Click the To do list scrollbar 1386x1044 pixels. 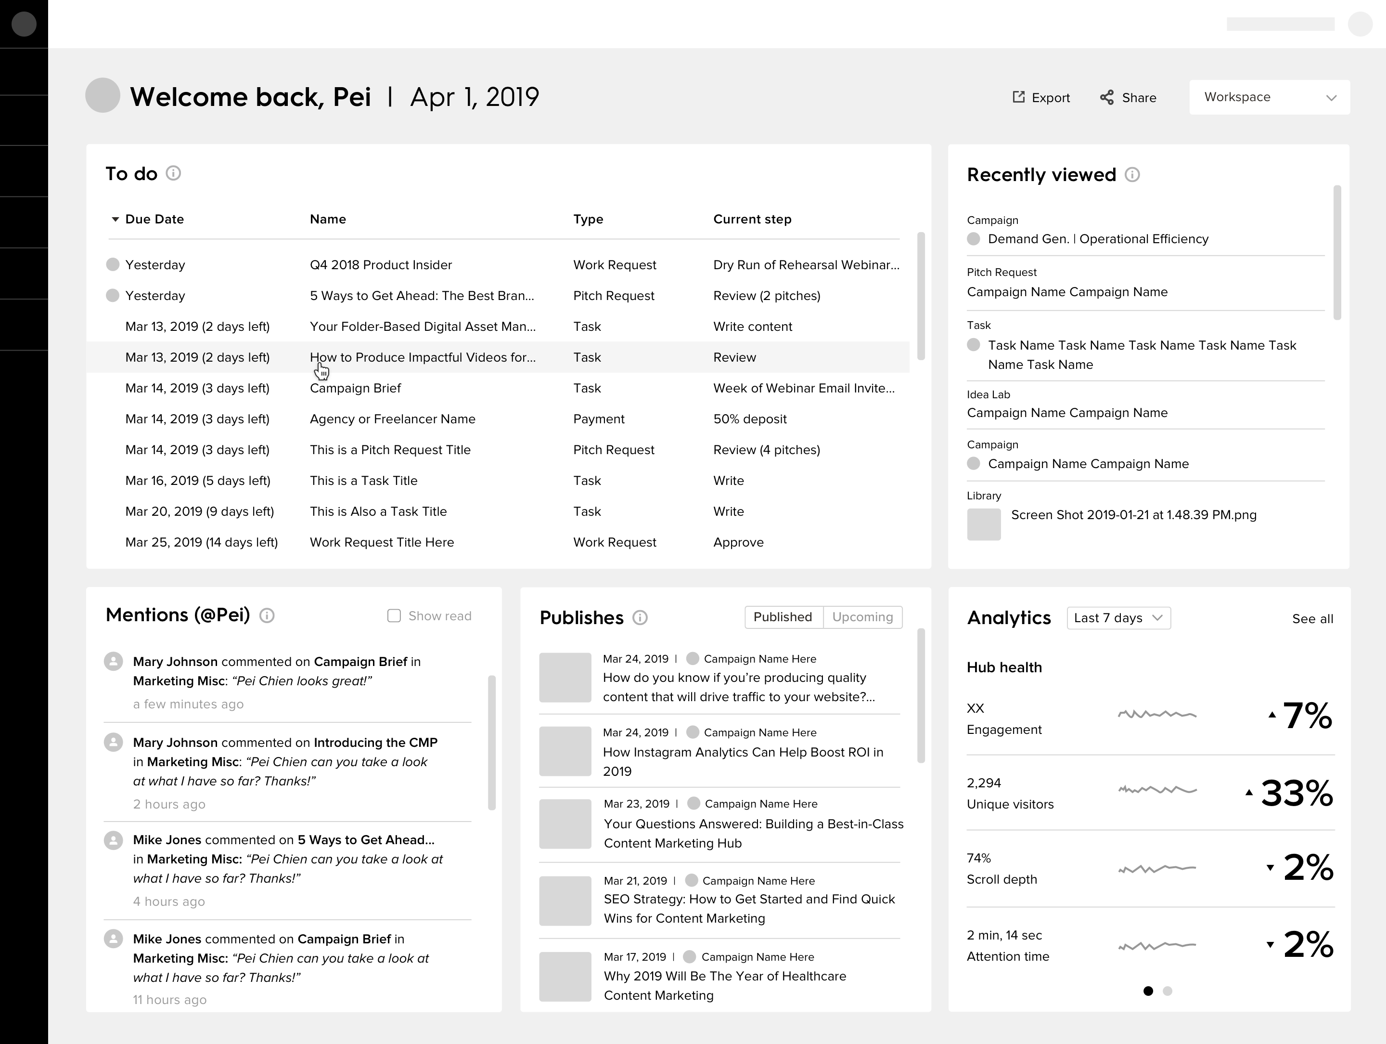pos(921,296)
